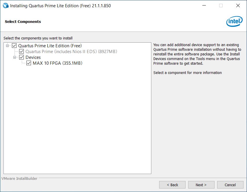
Task: Uncheck Quartus Prime Lite Edition (Free) checkbox
Action: 14,46
